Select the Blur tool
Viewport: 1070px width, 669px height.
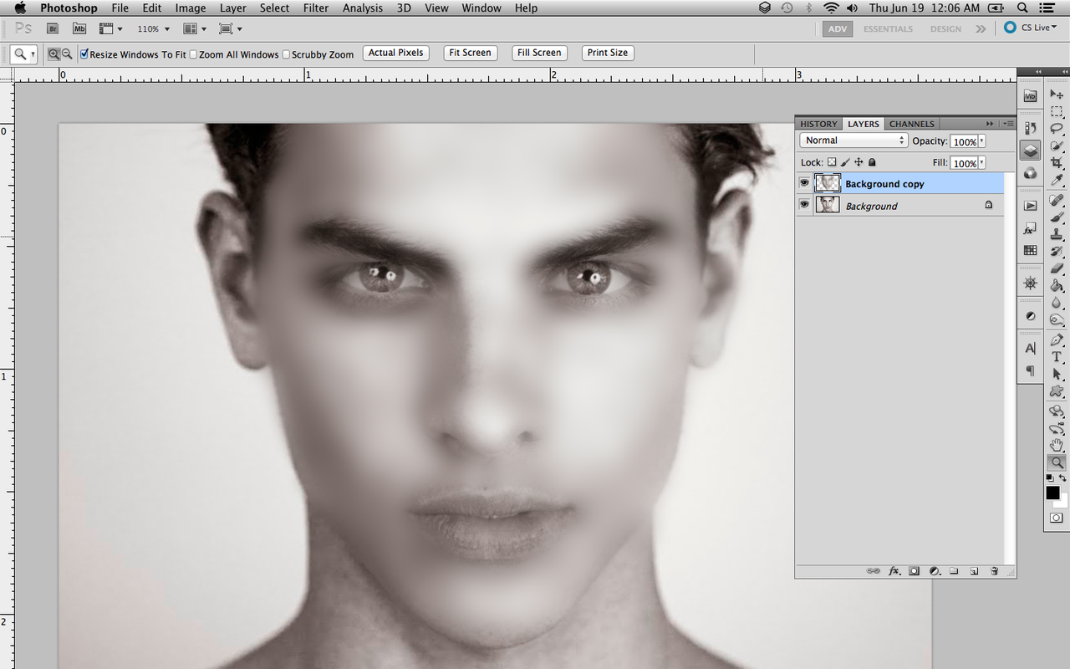coord(1057,301)
